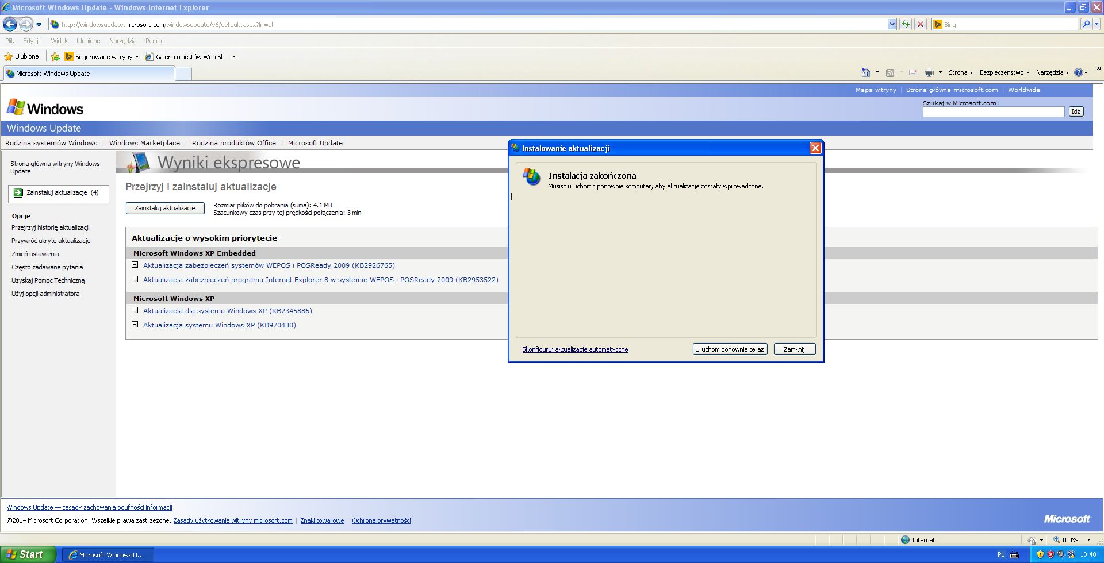Open Skonfiguruj aktualizacje automatyczne link
The image size is (1104, 563).
(575, 349)
